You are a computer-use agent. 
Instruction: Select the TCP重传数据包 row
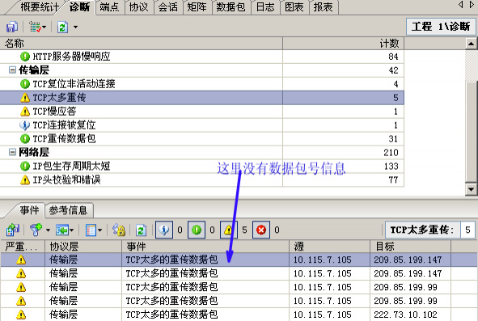point(202,139)
